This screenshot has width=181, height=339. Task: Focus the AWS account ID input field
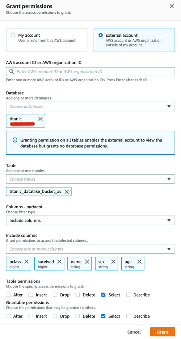point(90,72)
